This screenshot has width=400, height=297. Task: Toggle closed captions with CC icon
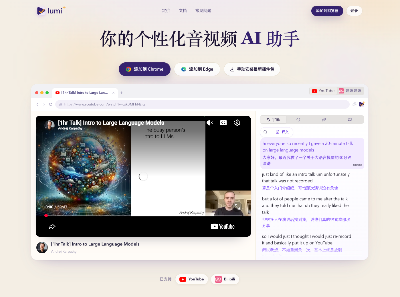coord(223,123)
